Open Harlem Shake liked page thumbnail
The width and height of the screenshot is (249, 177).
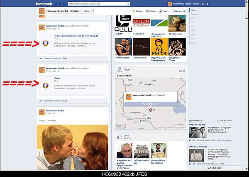coord(159,150)
